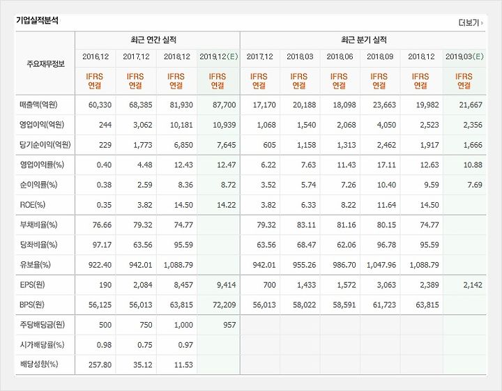Click operating profit value 10,939

pyautogui.click(x=224, y=125)
